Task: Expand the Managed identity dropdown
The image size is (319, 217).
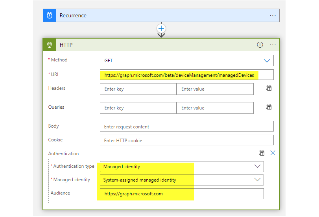Action: [x=182, y=180]
